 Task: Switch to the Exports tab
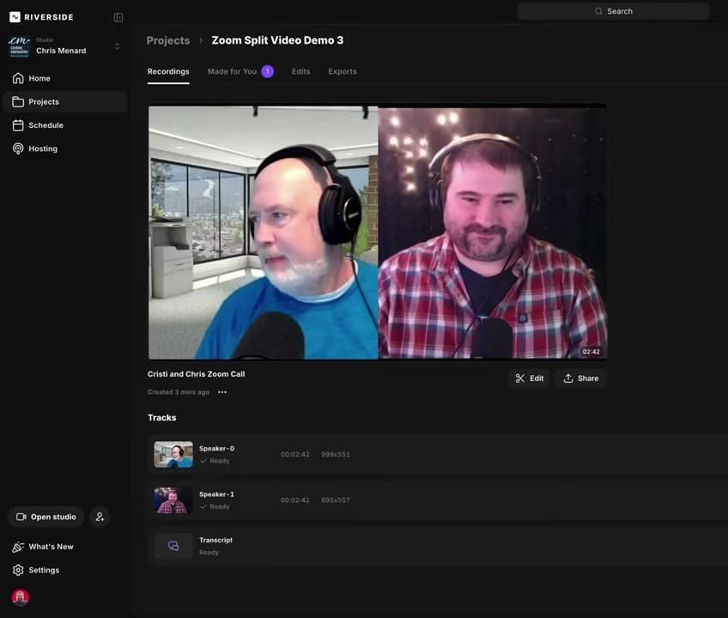(x=343, y=71)
